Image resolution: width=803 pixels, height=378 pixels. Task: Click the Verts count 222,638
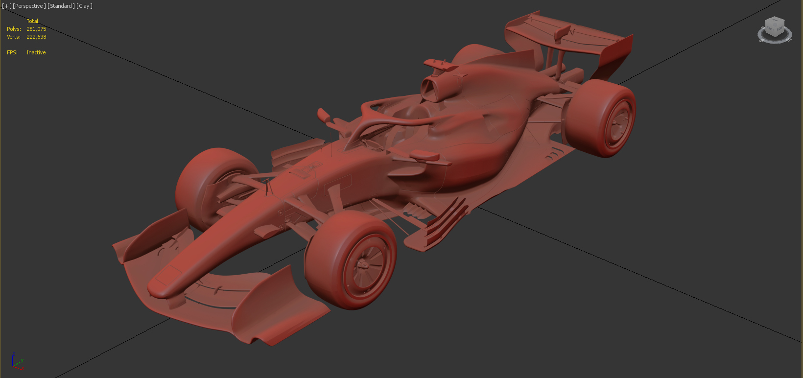coord(36,37)
